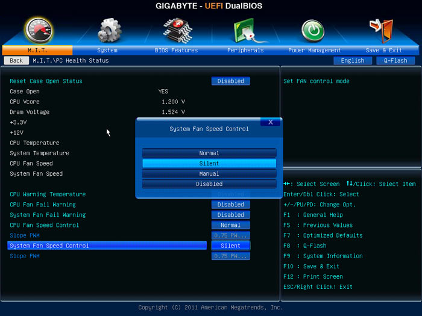Click the CPU Temperature label
The image size is (422, 316).
click(x=34, y=143)
